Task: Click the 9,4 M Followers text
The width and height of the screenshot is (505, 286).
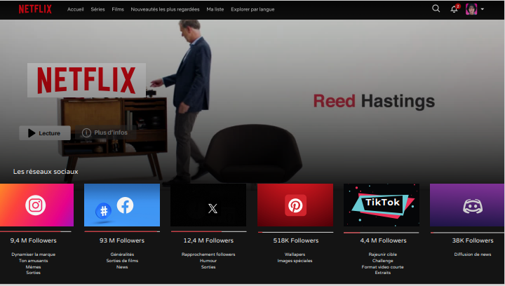Action: (x=33, y=240)
